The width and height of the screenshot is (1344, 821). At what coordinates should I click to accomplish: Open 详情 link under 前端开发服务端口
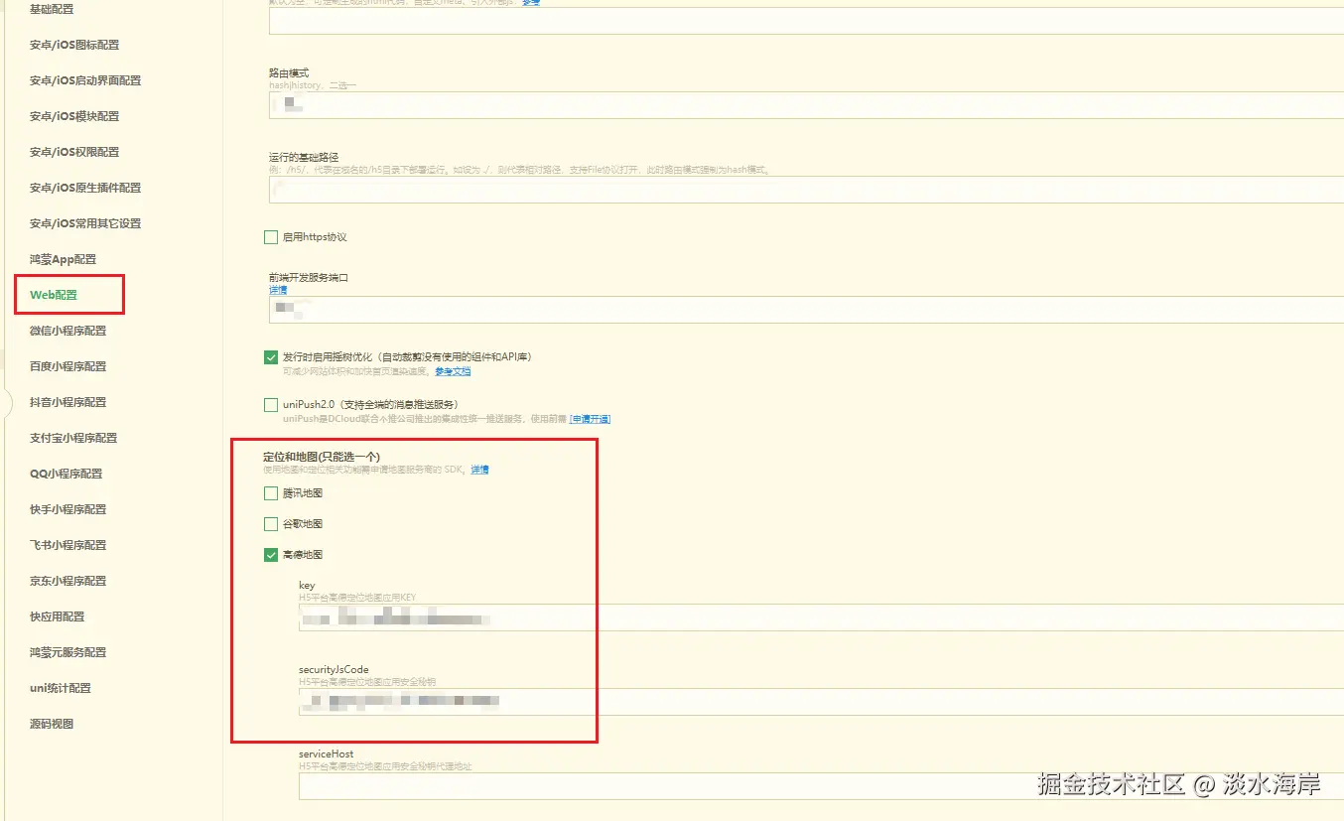pos(278,290)
